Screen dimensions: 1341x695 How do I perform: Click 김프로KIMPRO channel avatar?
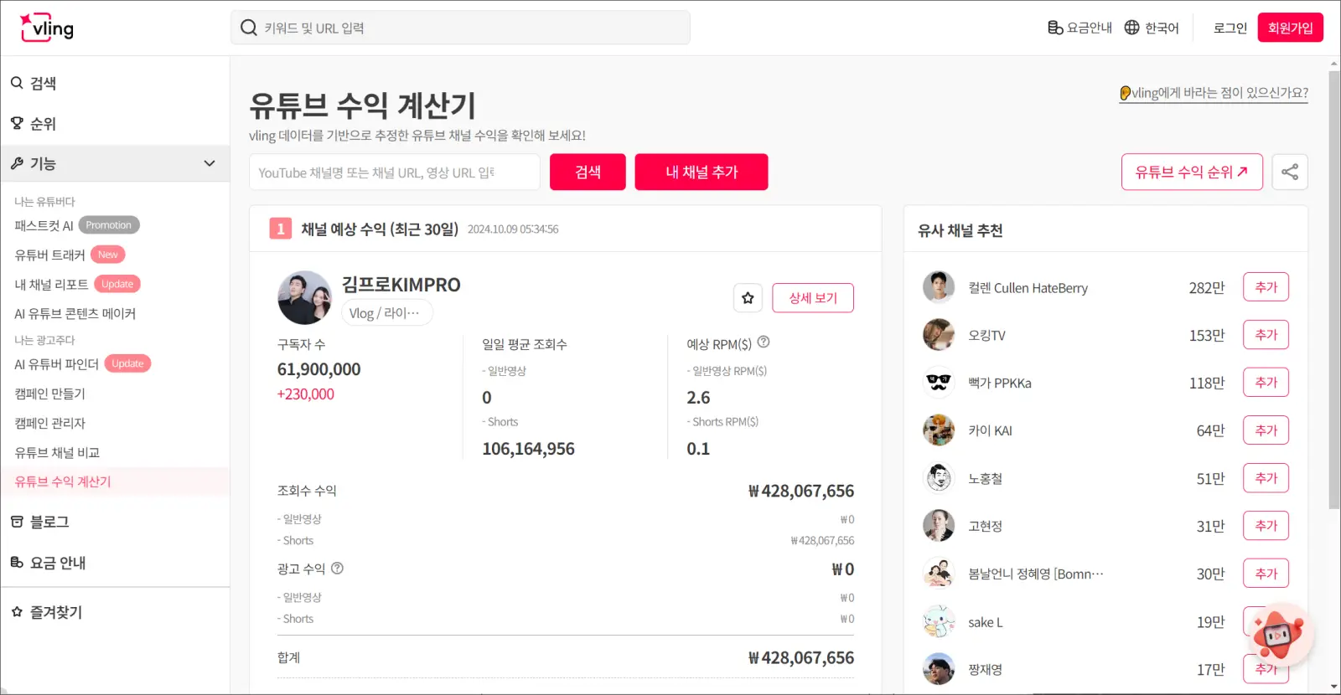click(304, 297)
